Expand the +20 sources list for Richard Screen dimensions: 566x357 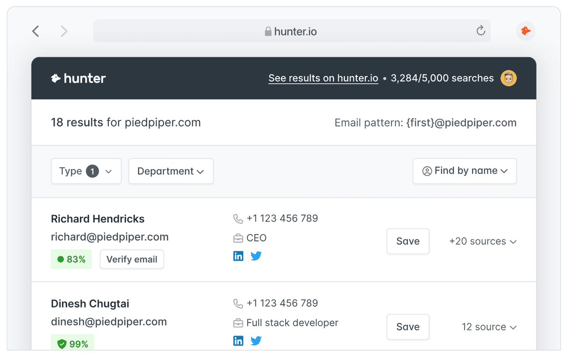[x=483, y=242]
